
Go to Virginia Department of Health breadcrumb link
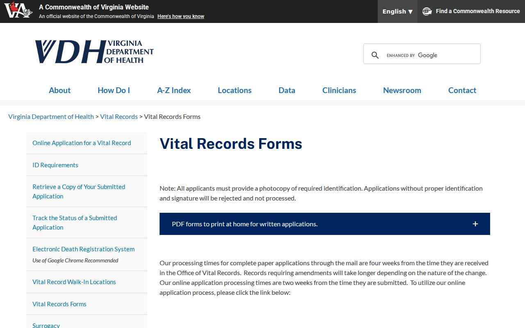click(51, 116)
